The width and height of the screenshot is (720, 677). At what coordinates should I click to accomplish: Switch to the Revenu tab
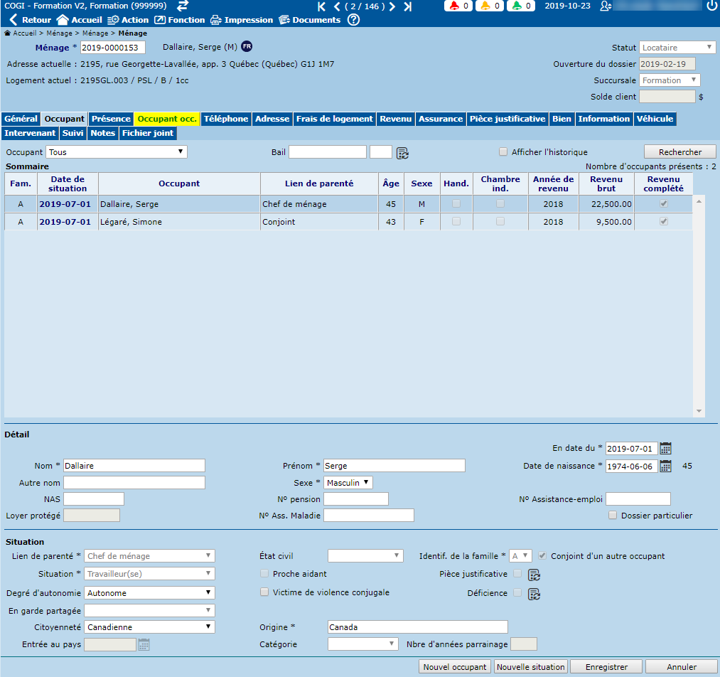click(x=395, y=119)
